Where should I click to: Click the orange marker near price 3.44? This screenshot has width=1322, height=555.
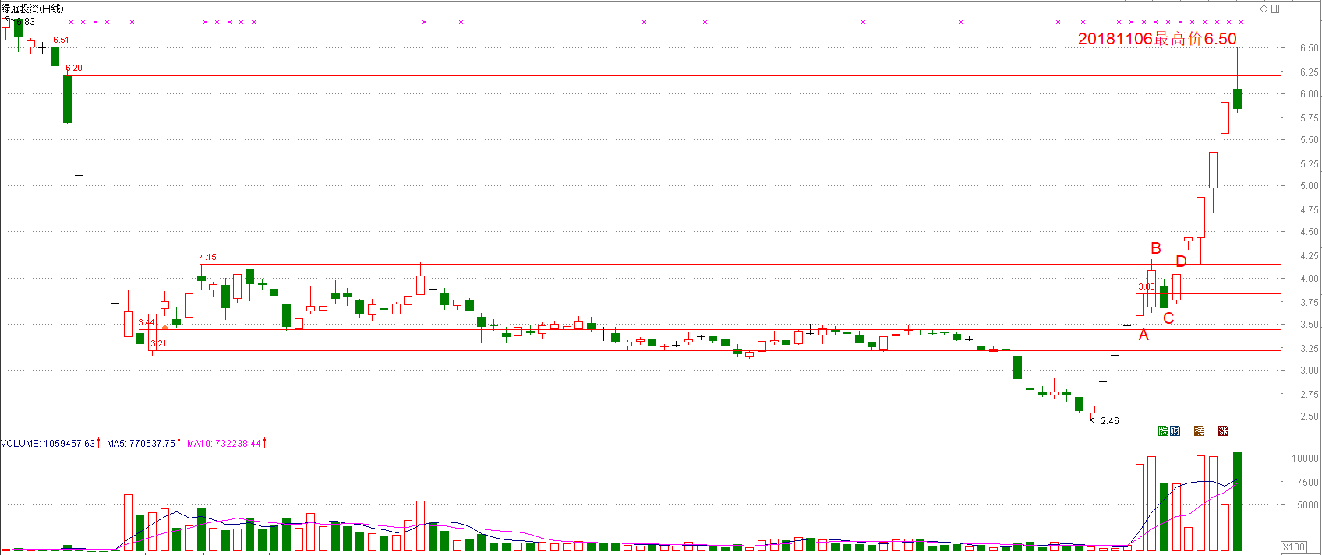[164, 328]
